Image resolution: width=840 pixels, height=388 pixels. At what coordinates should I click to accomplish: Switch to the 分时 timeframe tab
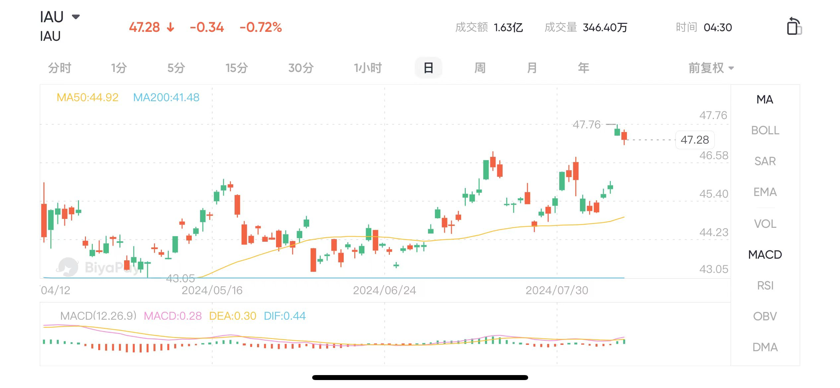point(60,68)
